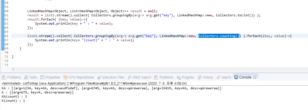
Task: Click console output line 'KA(count) : 3'
Action: pos(14,96)
